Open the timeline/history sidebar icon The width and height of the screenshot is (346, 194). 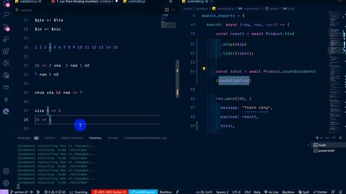point(6,75)
